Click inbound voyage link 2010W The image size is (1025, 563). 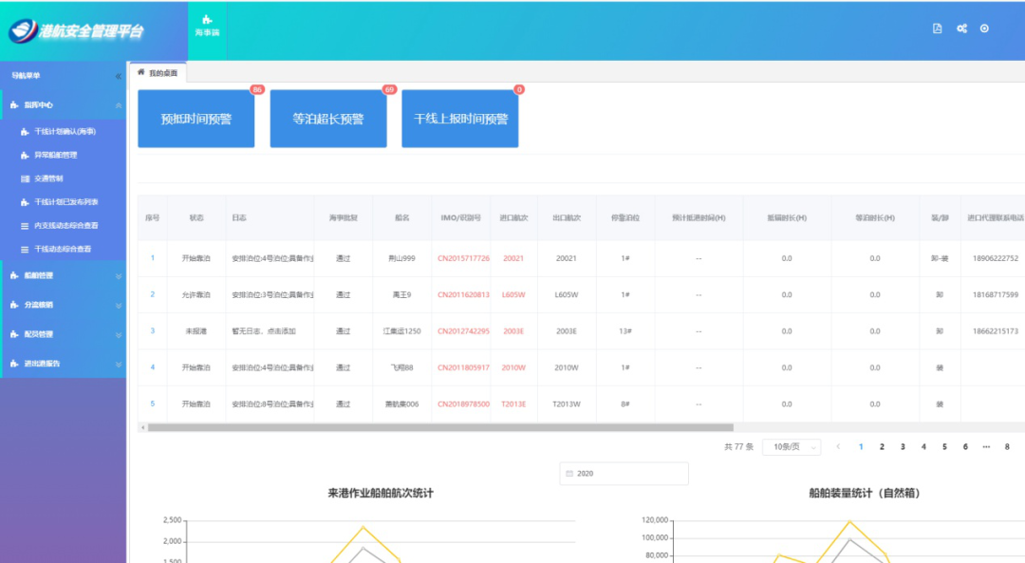tap(513, 367)
